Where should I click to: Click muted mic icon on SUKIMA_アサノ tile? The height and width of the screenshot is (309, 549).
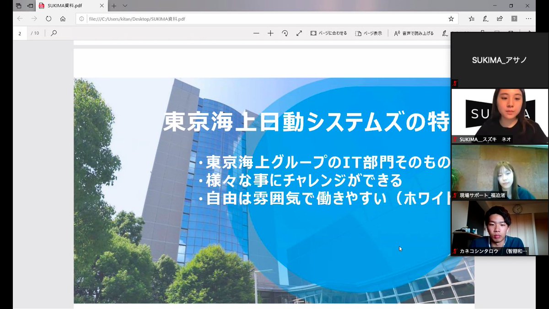click(455, 83)
